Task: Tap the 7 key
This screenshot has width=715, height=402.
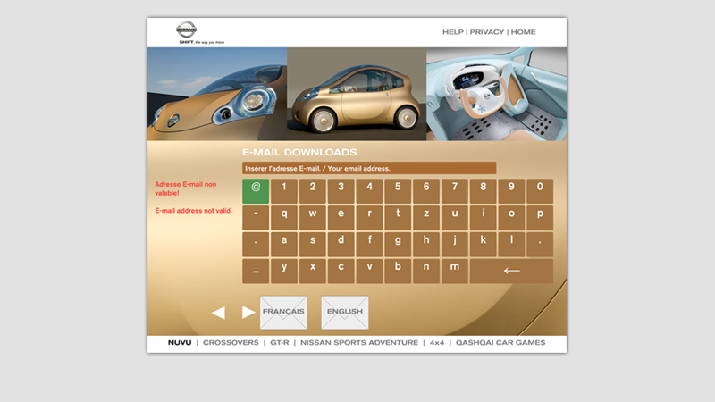Action: point(455,191)
